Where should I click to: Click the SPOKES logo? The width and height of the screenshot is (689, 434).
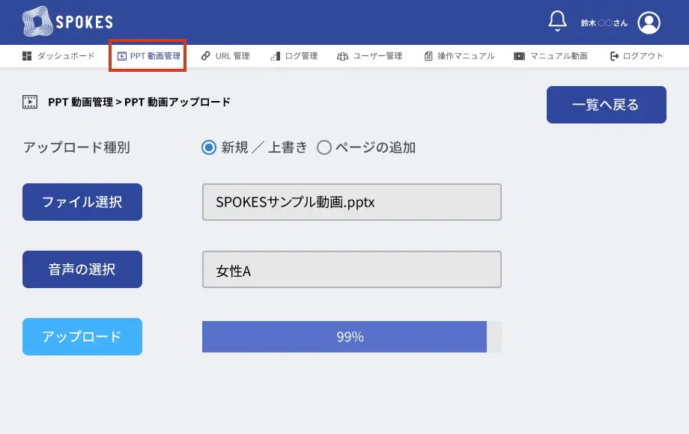pos(68,22)
